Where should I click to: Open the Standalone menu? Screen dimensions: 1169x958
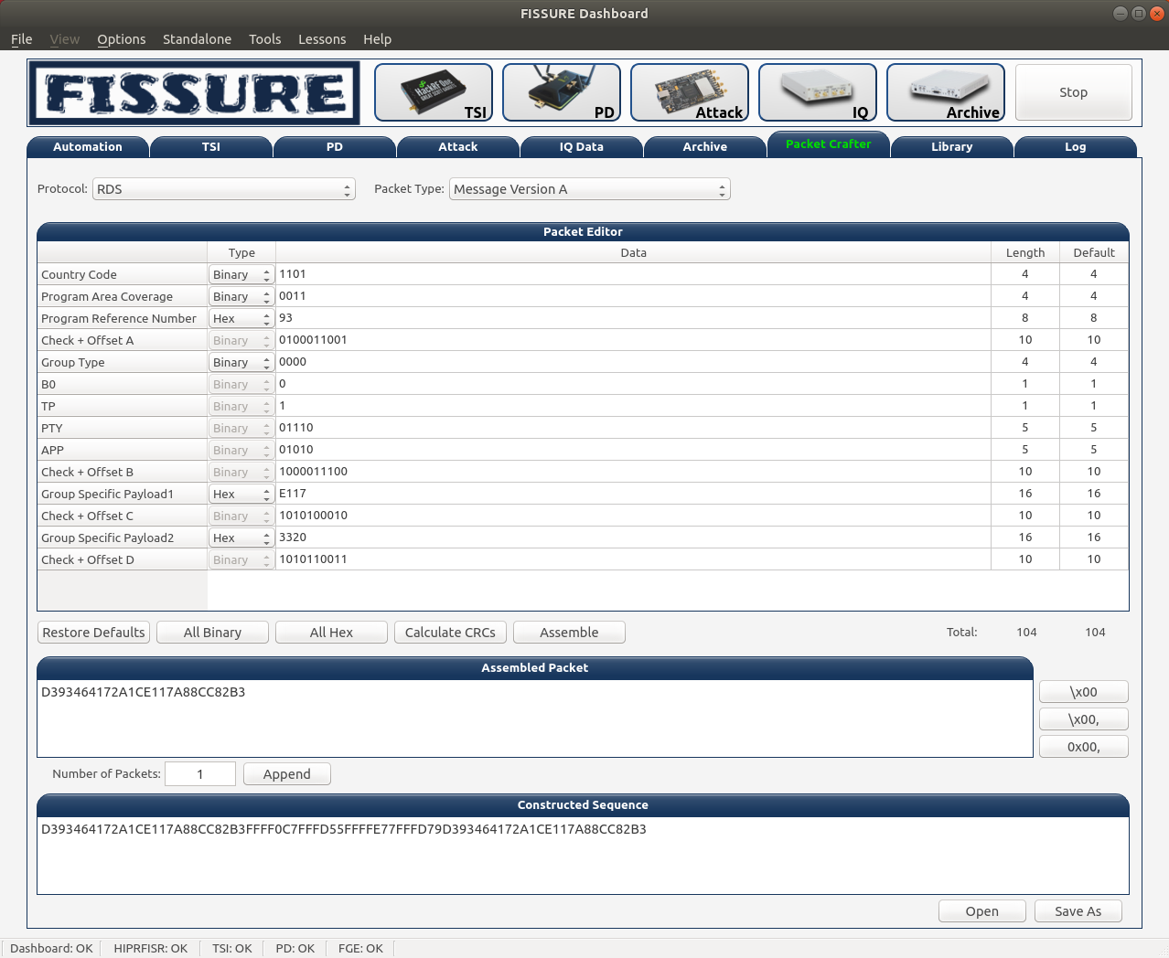197,39
